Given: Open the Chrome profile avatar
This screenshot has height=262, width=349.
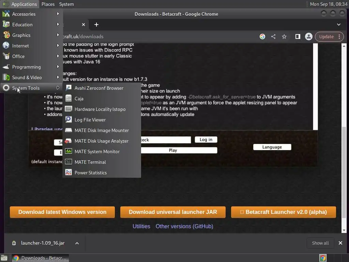Looking at the screenshot, I should point(309,37).
